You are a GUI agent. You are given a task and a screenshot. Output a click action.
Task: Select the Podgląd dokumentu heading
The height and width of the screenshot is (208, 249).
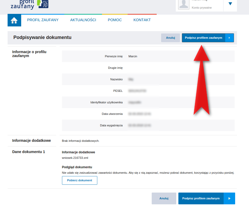click(77, 167)
